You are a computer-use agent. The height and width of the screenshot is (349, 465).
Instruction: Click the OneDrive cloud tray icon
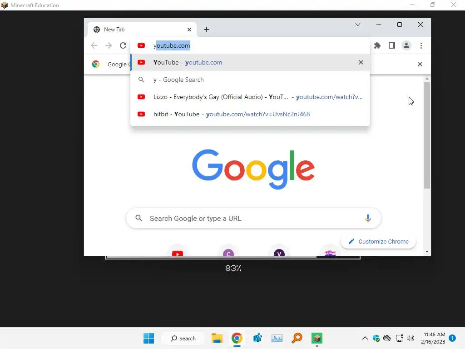tap(387, 338)
